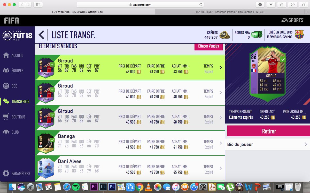This screenshot has height=193, width=310.
Task: Open Finder from the Dock
Action: click(x=12, y=187)
